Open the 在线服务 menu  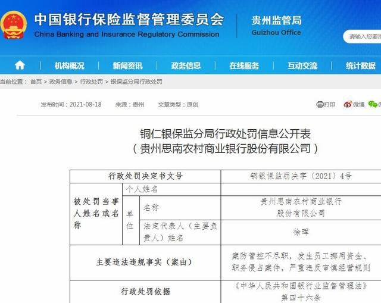coord(244,65)
